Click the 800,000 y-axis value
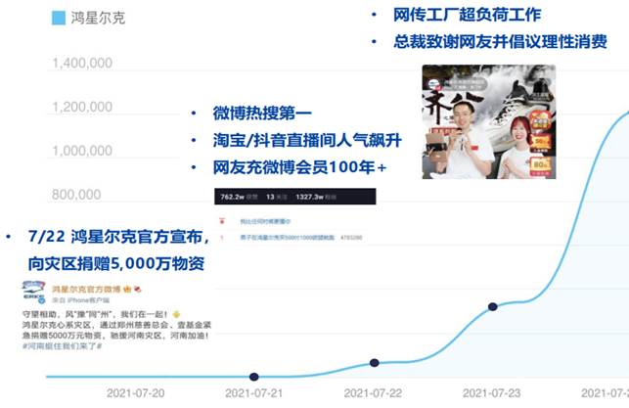 point(76,194)
